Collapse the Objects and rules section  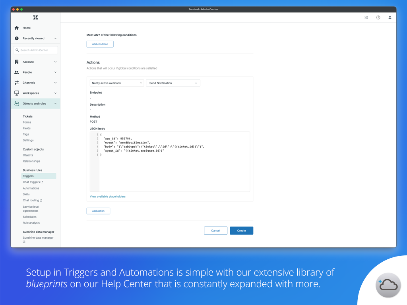55,104
